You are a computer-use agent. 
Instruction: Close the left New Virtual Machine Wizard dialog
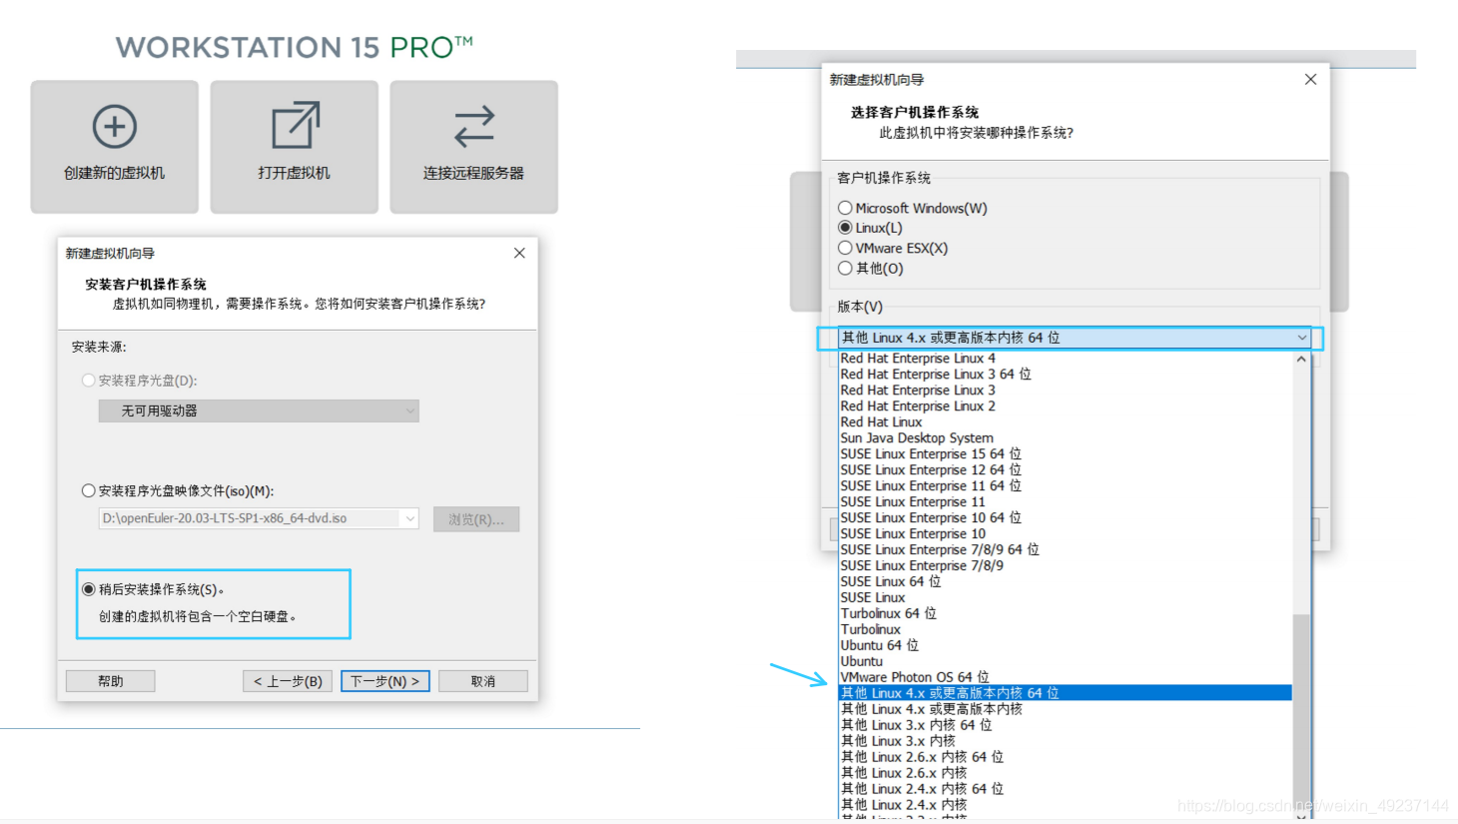pos(519,253)
